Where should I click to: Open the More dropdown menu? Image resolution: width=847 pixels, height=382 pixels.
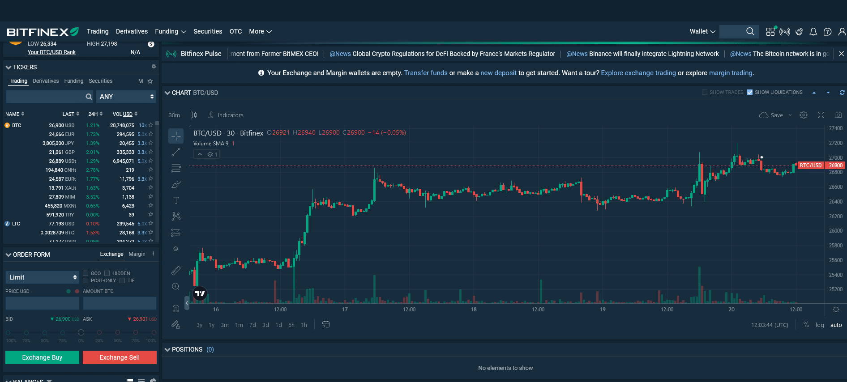pyautogui.click(x=261, y=31)
